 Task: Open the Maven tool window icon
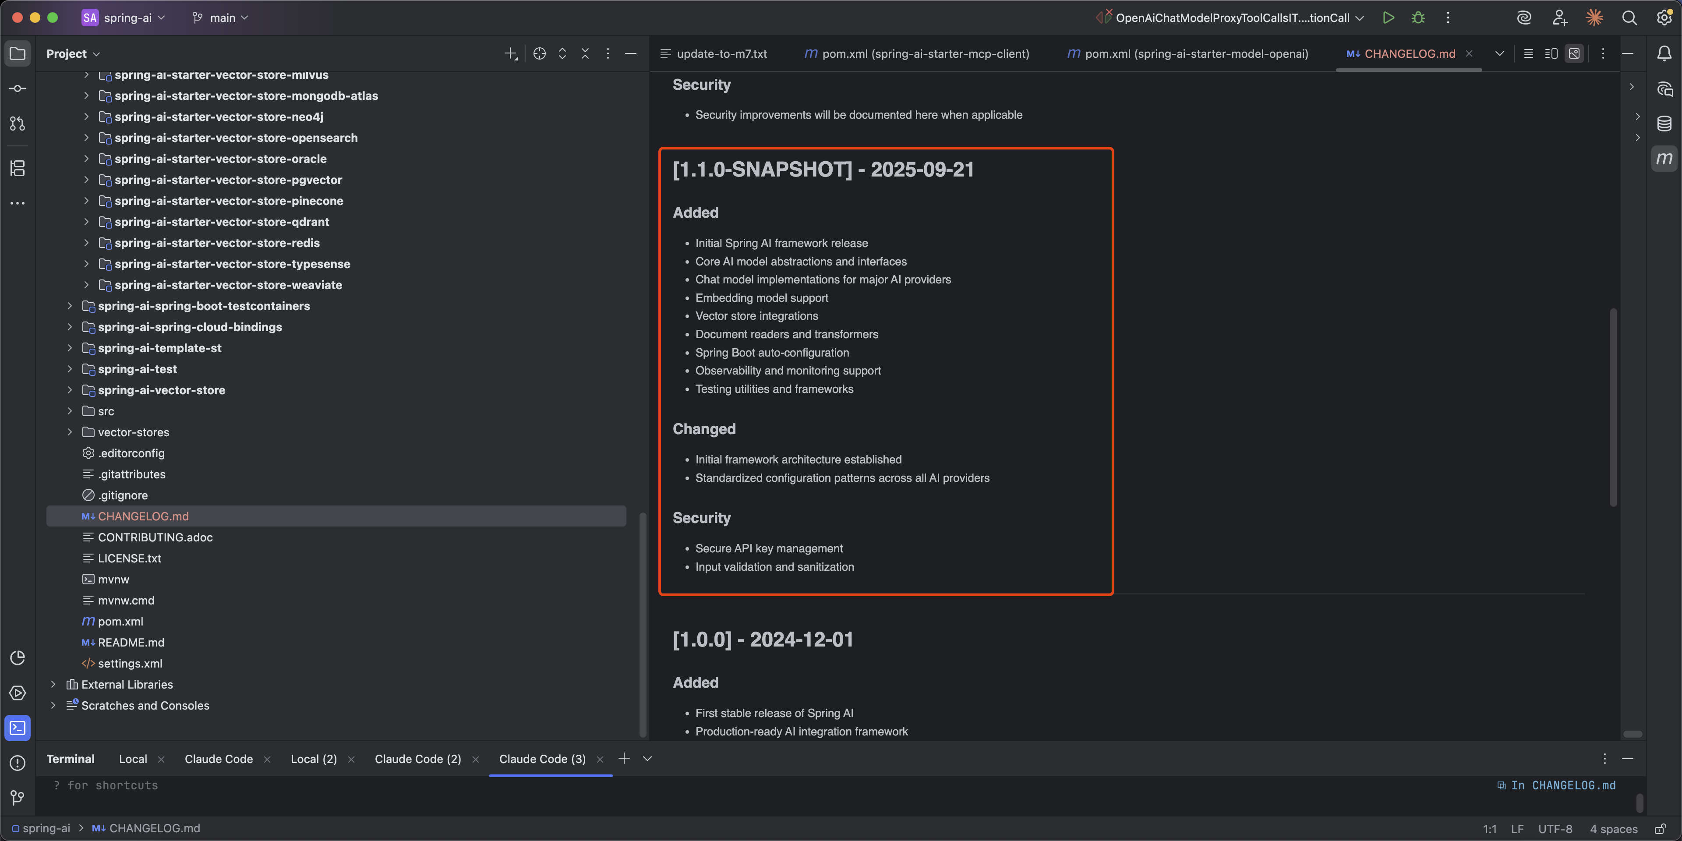click(x=1664, y=159)
